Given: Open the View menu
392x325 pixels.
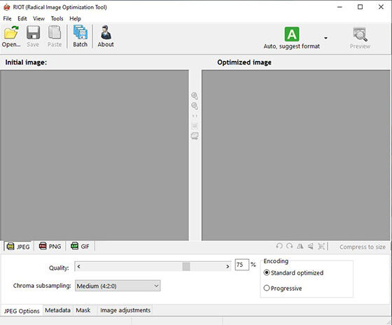Looking at the screenshot, I should [38, 18].
